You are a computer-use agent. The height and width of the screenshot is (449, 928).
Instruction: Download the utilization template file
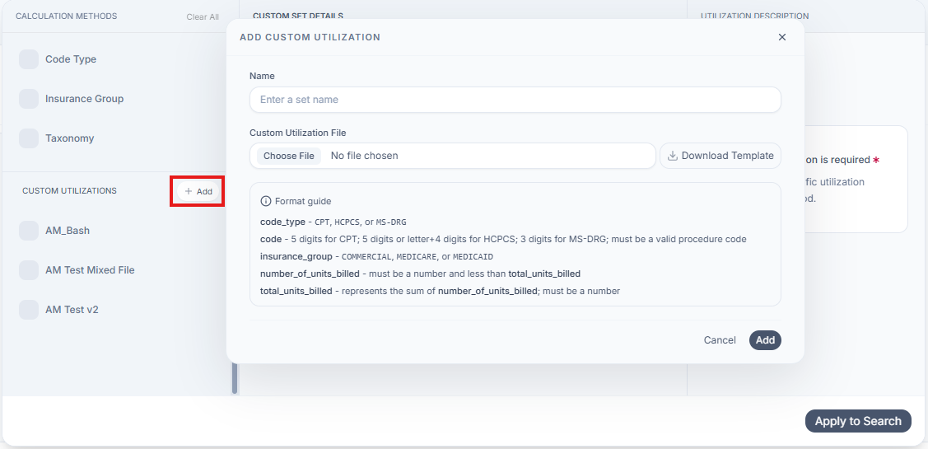tap(720, 156)
